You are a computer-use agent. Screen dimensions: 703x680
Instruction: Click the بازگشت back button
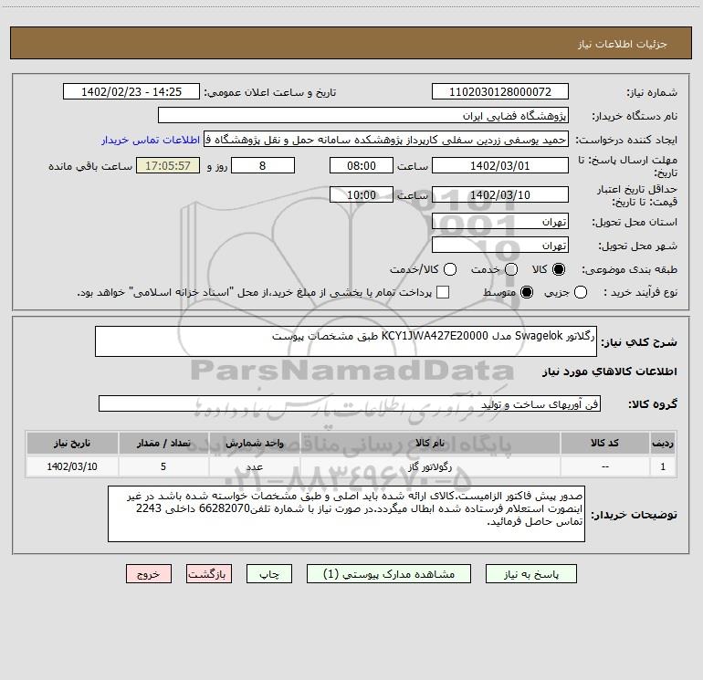[209, 574]
